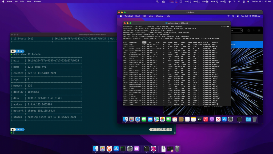The height and width of the screenshot is (154, 273).
Task: Open App Store in the host dock
Action: pyautogui.click(x=116, y=149)
